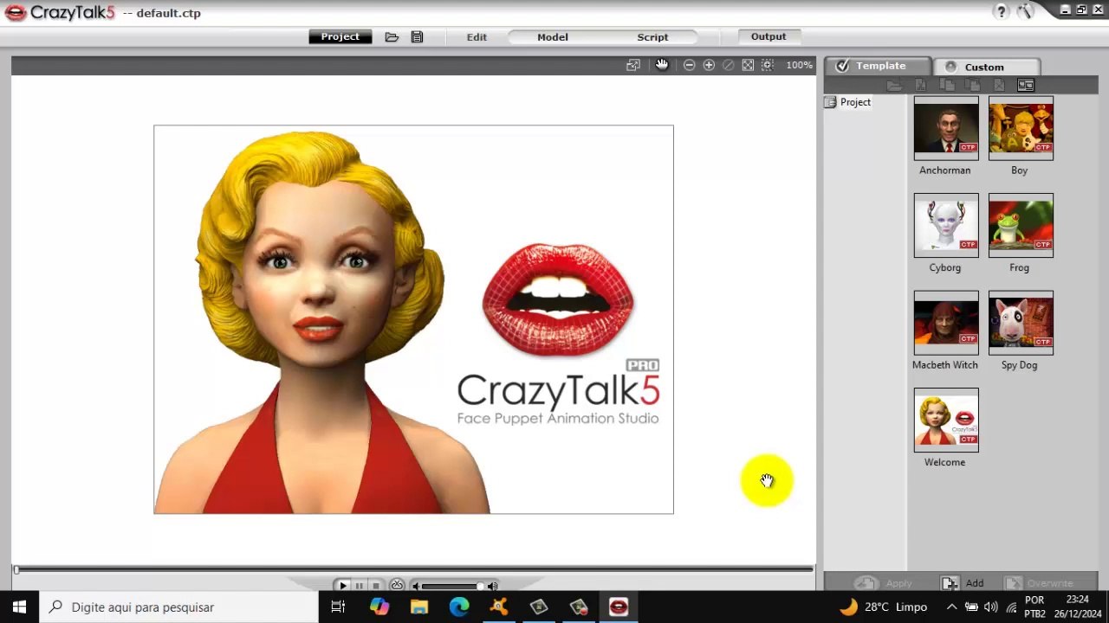
Task: Go to the Model tab
Action: click(x=553, y=37)
